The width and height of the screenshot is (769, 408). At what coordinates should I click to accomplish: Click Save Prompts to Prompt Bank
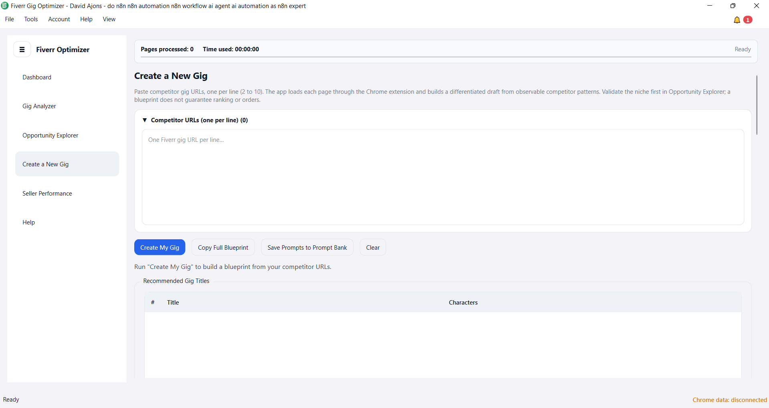(x=307, y=248)
